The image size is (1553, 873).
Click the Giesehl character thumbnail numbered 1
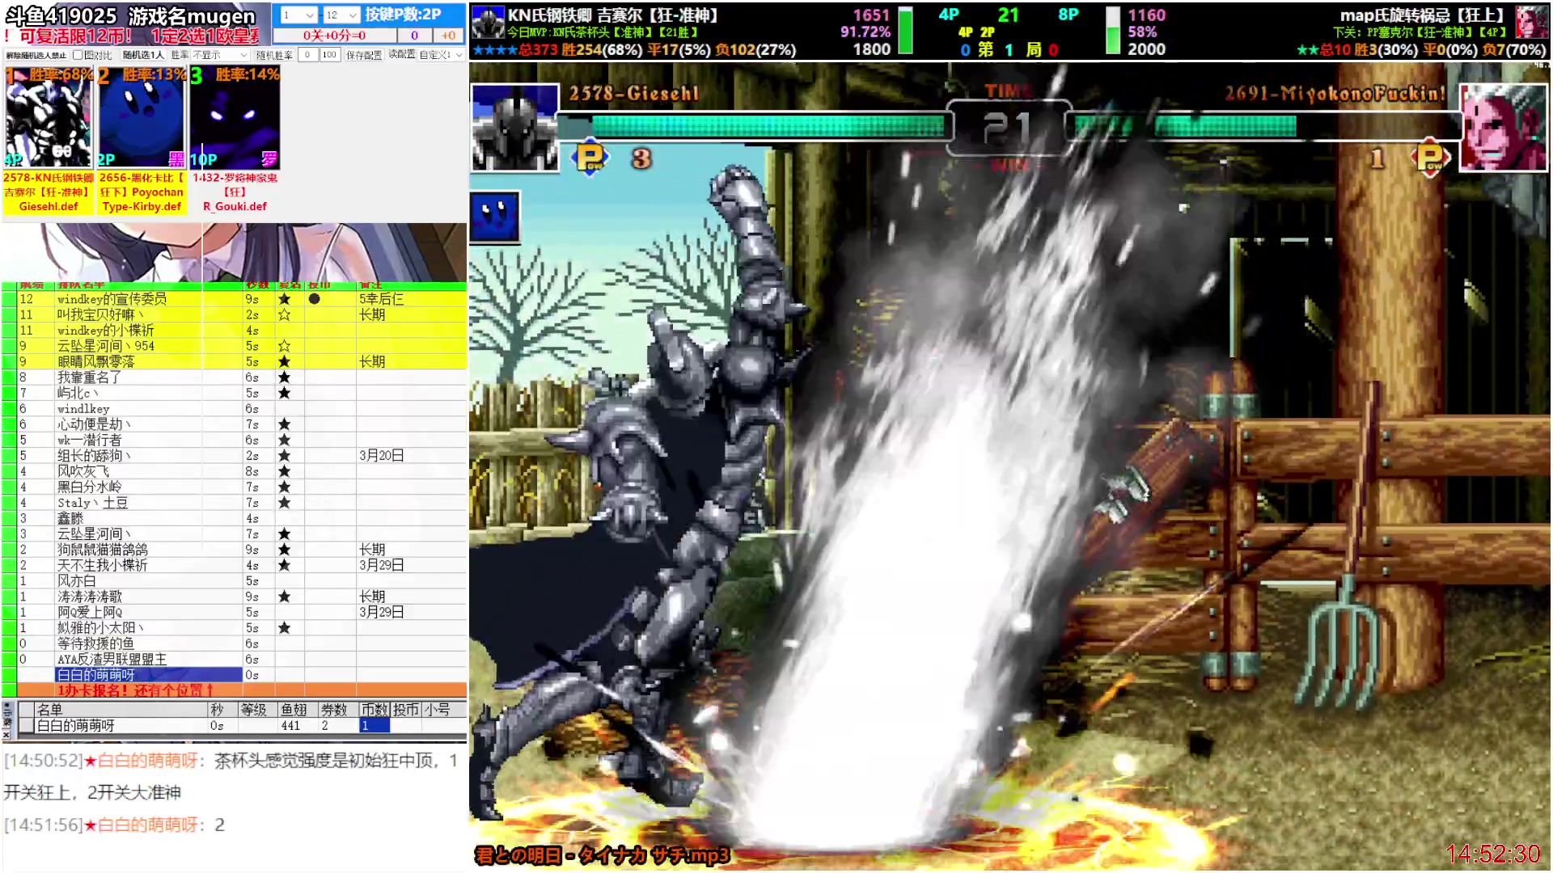(49, 118)
